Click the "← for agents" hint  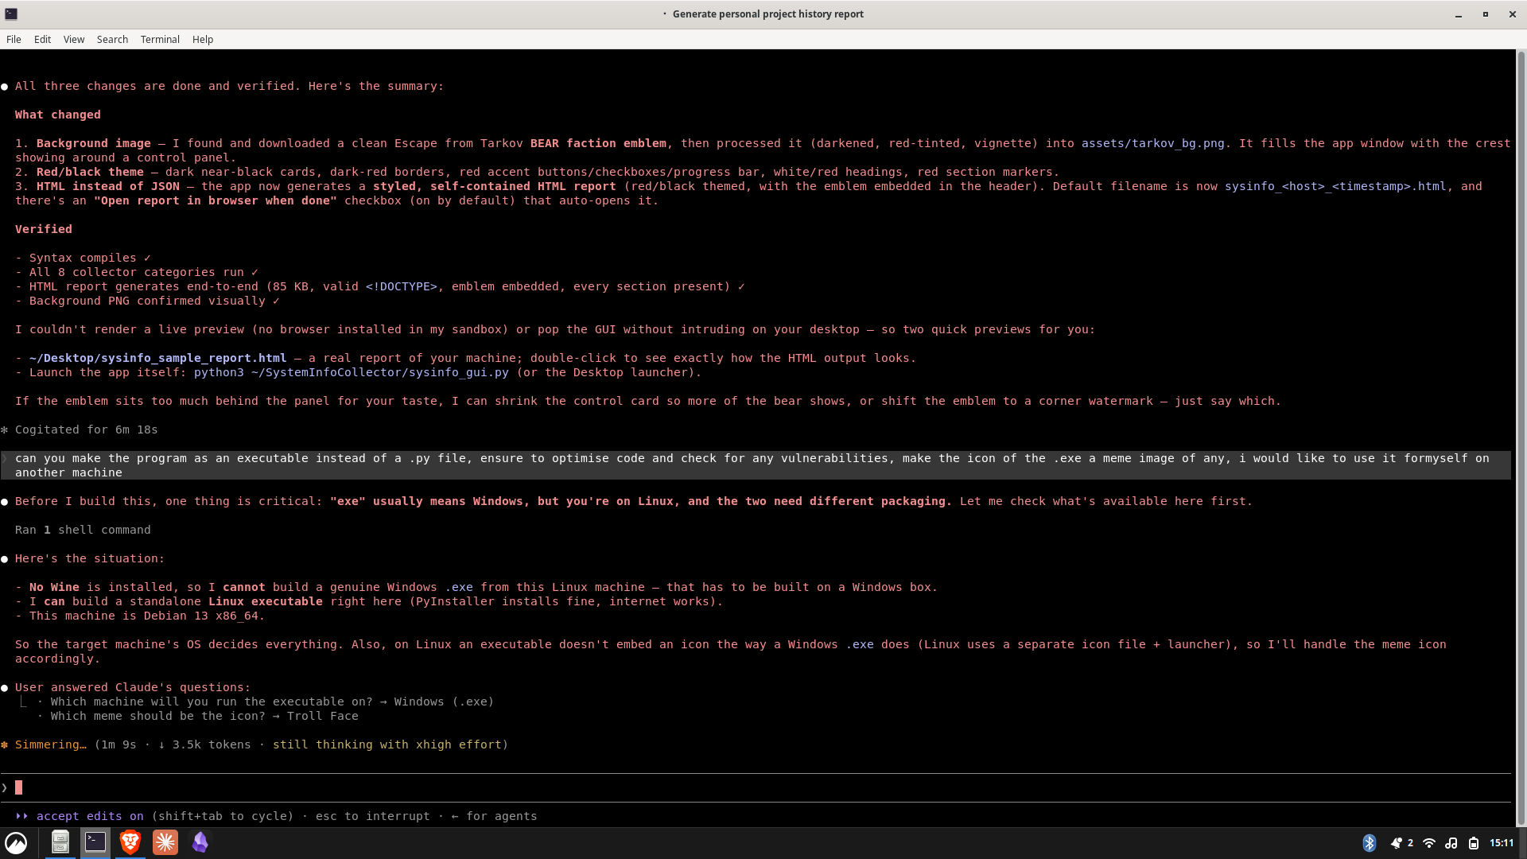[x=494, y=816]
